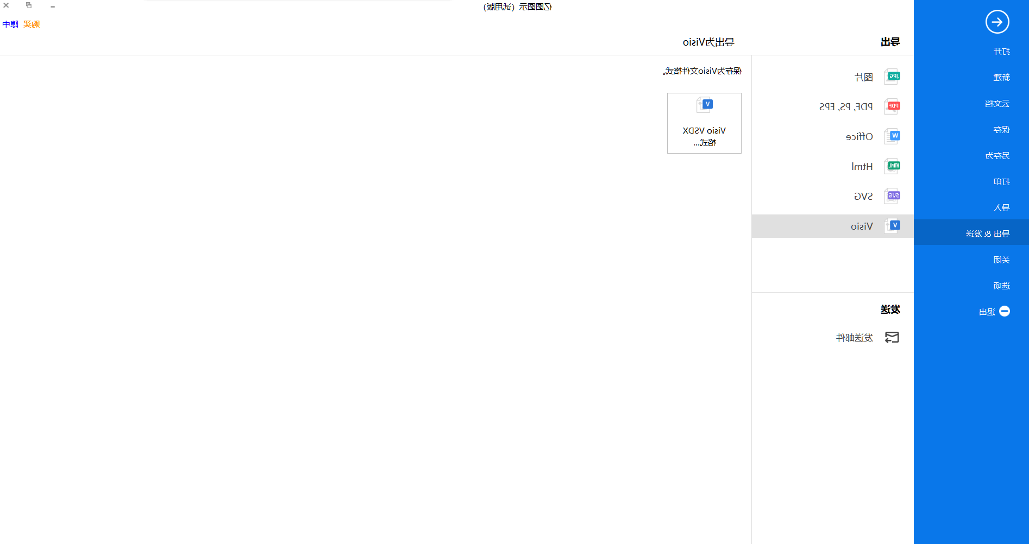Click the 亿图图示 (试用版) title text
Screen dimensions: 1029x544
518,7
